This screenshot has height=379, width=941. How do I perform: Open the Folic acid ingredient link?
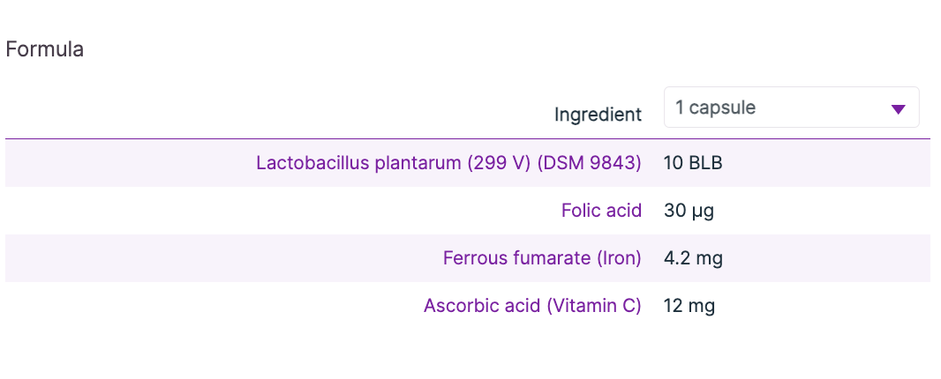tap(600, 211)
